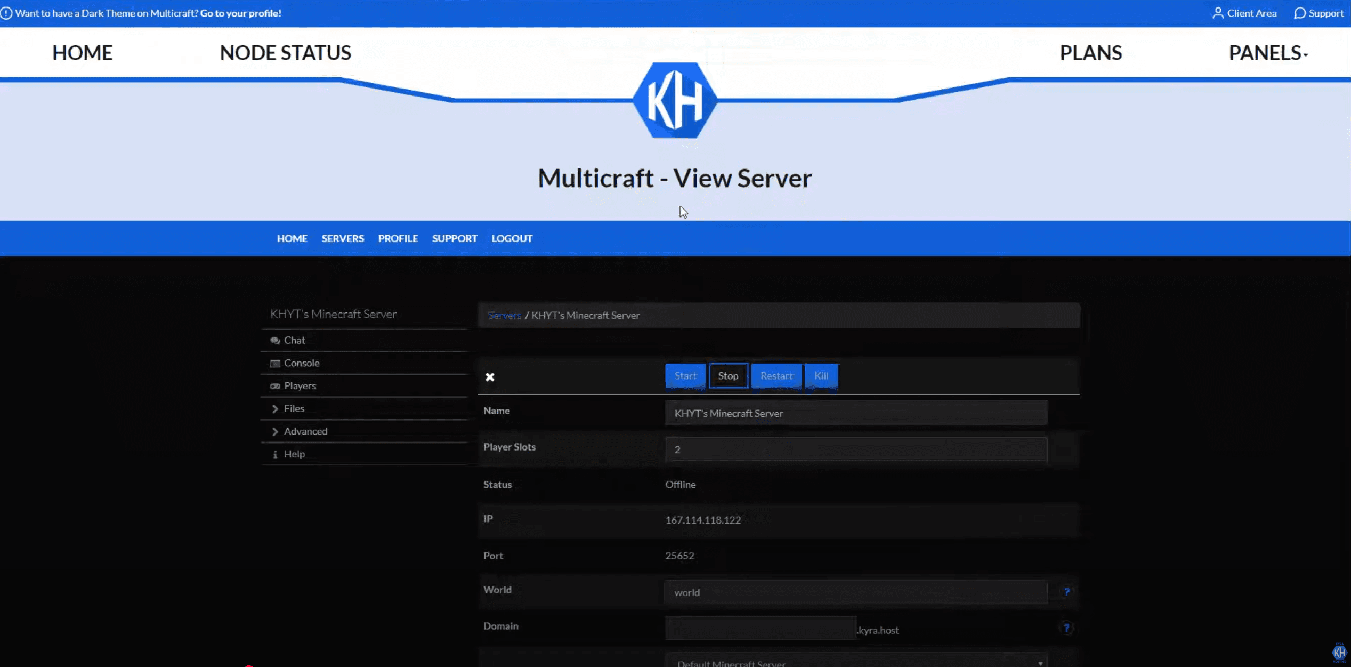
Task: Open the PLANS page
Action: [1090, 53]
